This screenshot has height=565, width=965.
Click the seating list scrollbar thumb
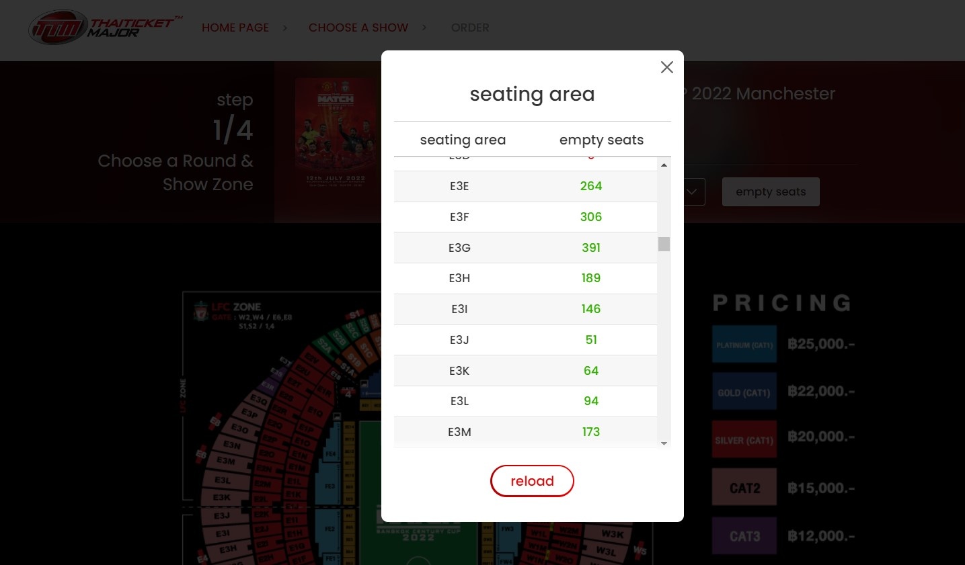[x=664, y=244]
